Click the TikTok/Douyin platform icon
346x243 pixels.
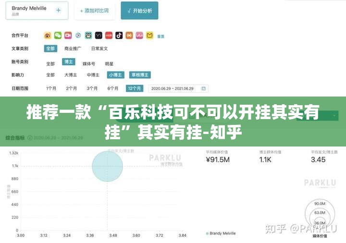119,36
